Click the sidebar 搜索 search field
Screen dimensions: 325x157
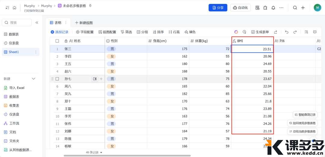point(17,23)
